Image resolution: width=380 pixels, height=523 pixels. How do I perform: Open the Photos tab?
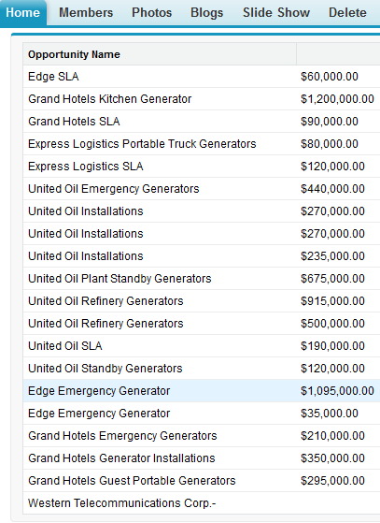(x=152, y=13)
